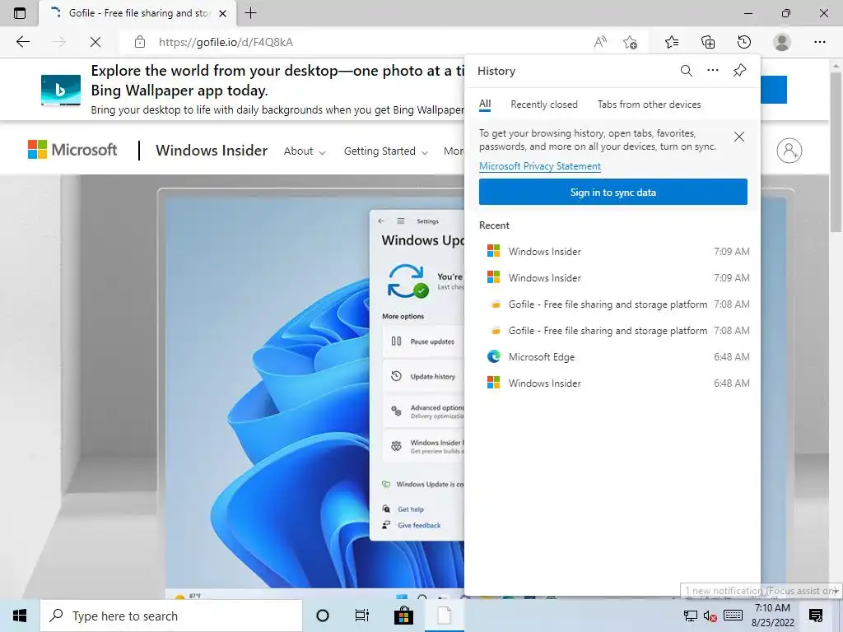The height and width of the screenshot is (632, 843).
Task: Open the browser profile avatar
Action: point(782,42)
